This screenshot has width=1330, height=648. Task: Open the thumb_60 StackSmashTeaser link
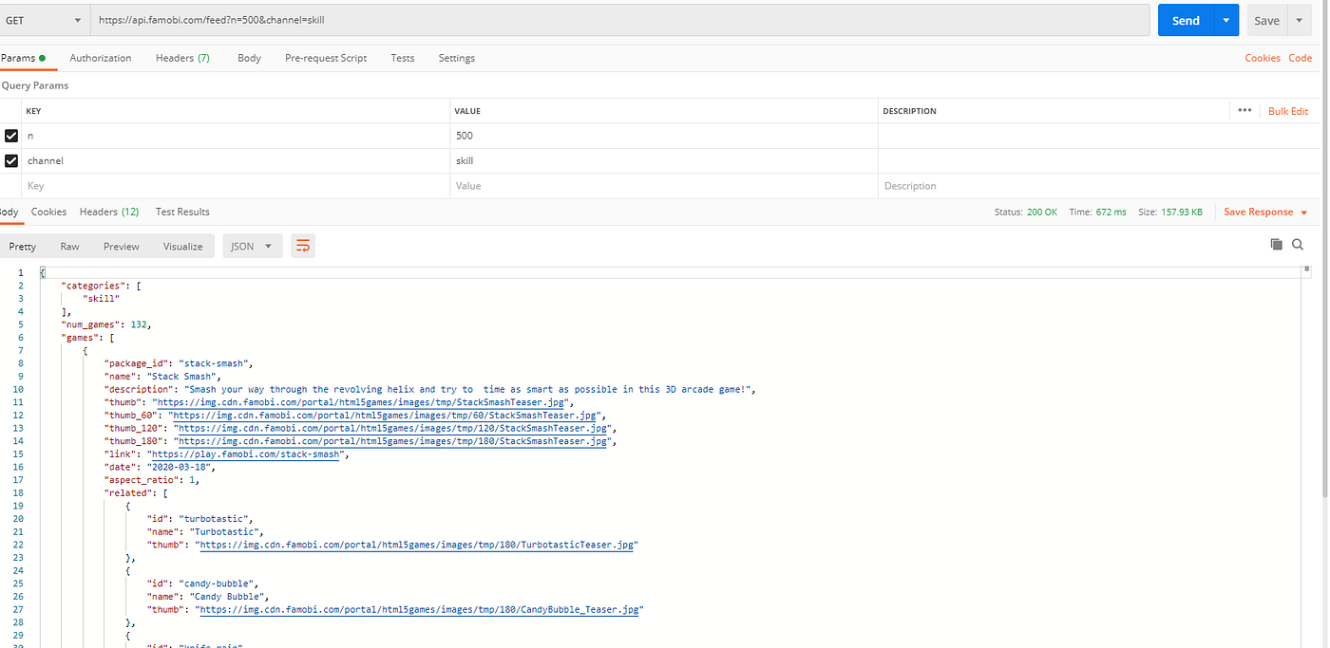(x=386, y=415)
